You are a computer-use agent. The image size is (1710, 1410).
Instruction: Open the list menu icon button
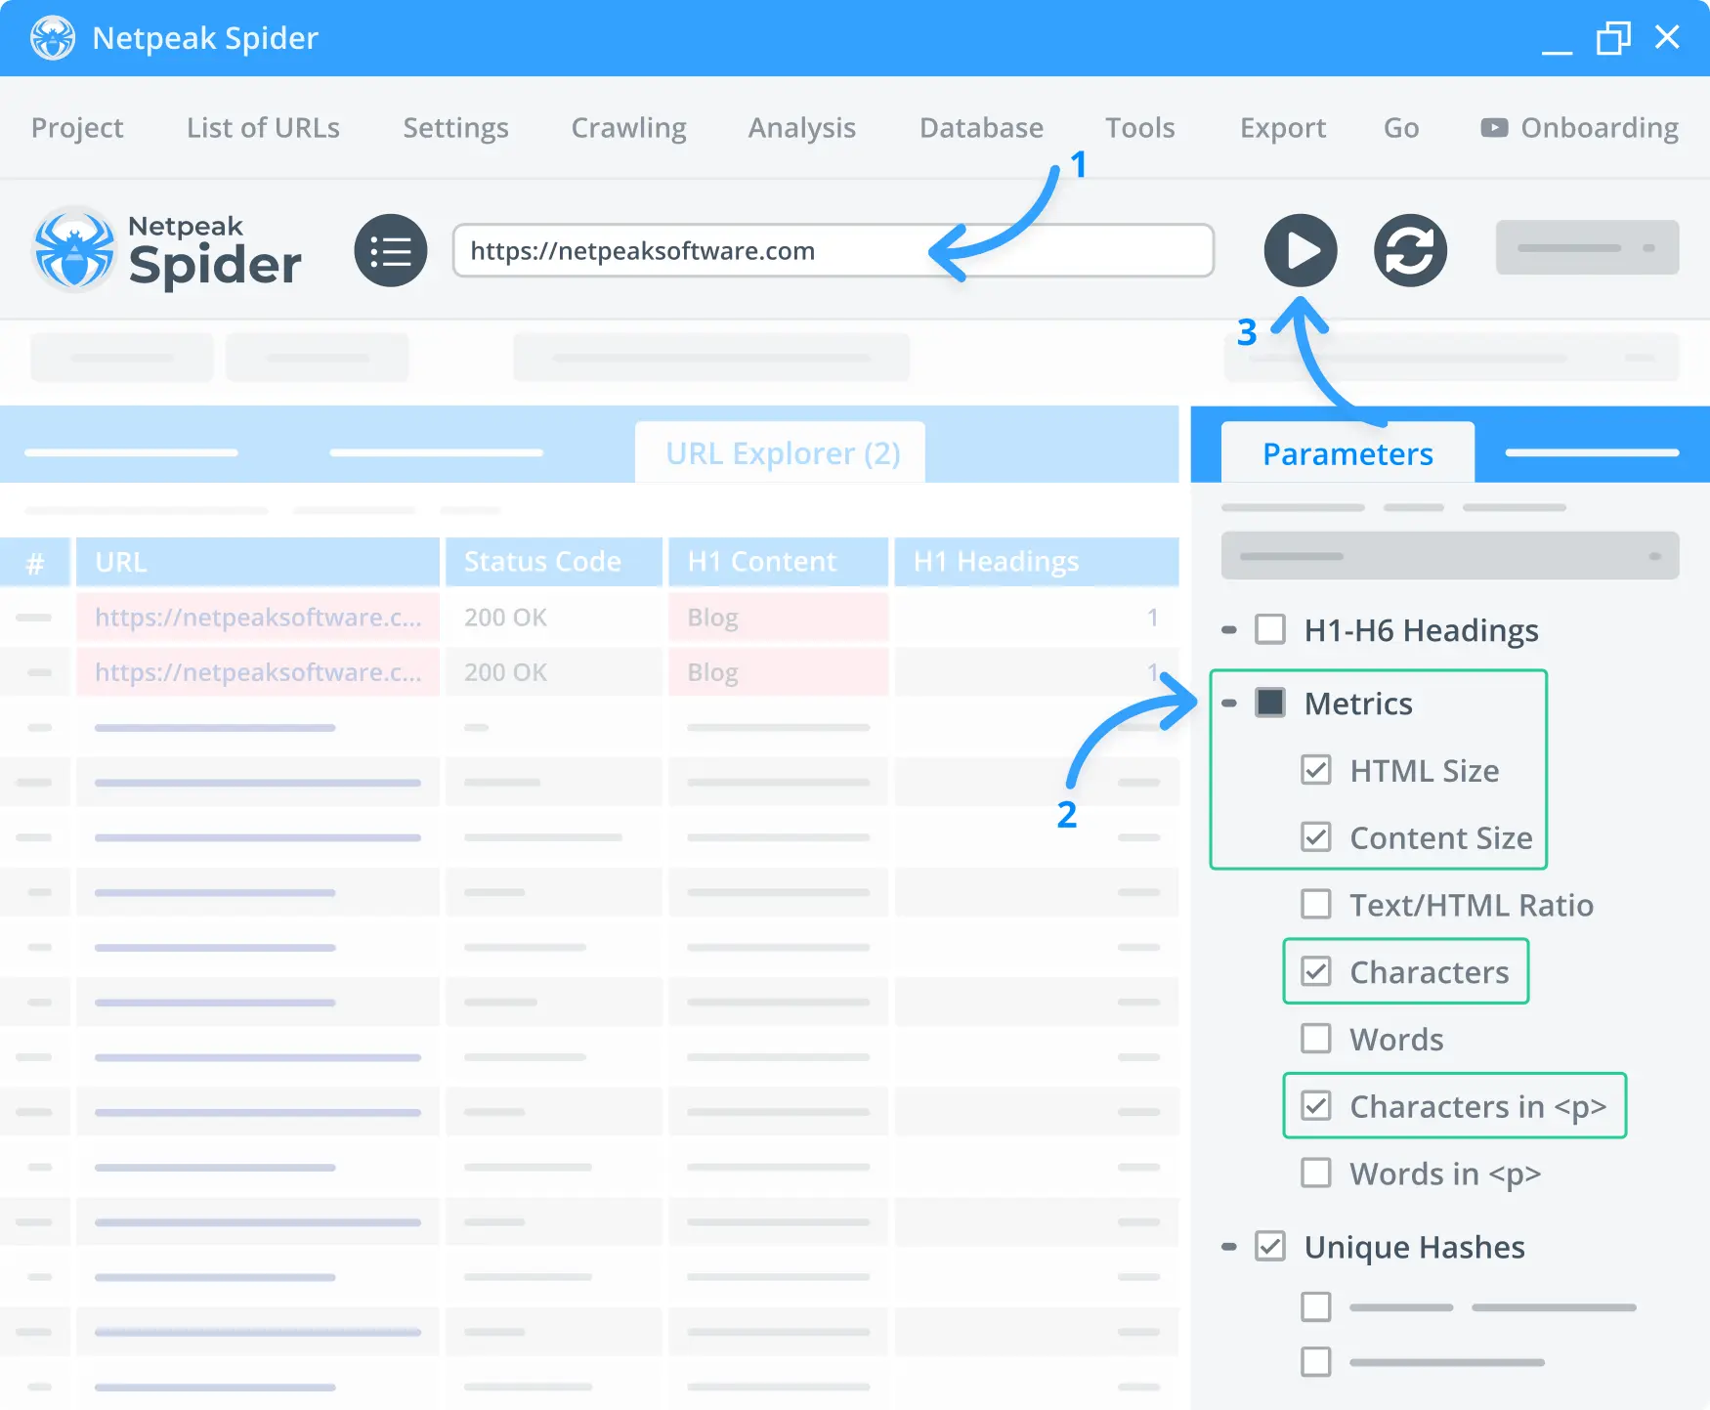click(x=391, y=250)
